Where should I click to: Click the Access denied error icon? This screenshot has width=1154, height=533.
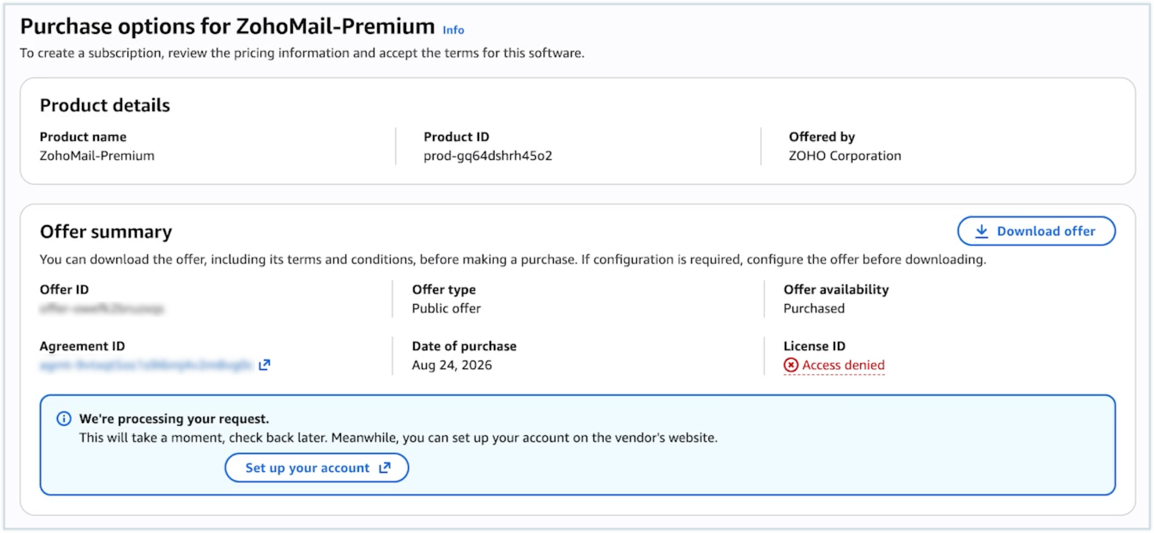coord(790,365)
